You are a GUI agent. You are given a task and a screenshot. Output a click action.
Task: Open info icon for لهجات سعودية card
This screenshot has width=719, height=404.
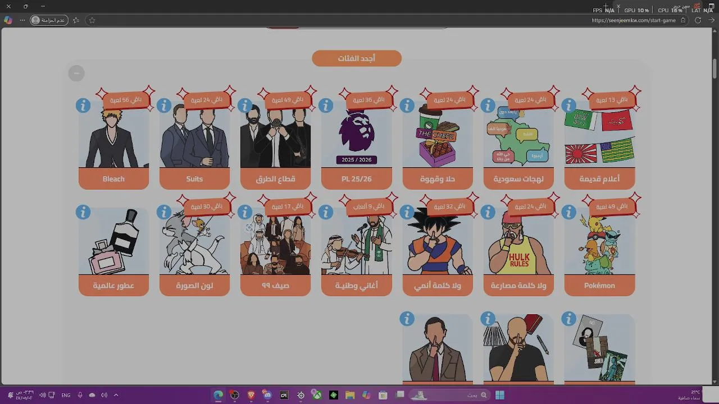click(488, 105)
